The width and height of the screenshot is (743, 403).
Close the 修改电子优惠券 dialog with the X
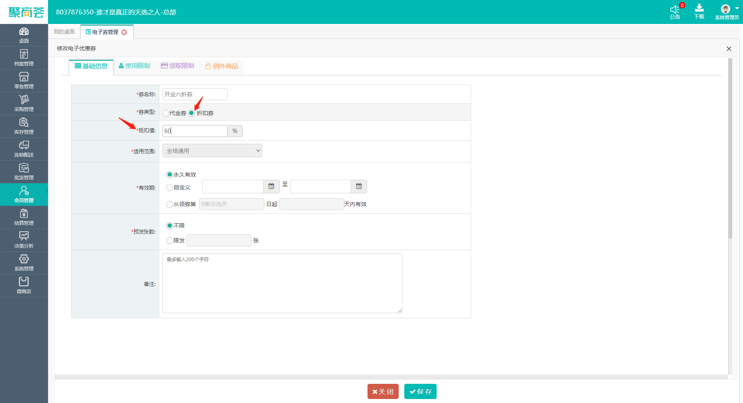click(x=729, y=49)
